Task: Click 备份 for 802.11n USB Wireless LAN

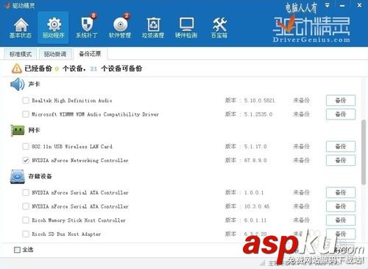Action: click(341, 147)
